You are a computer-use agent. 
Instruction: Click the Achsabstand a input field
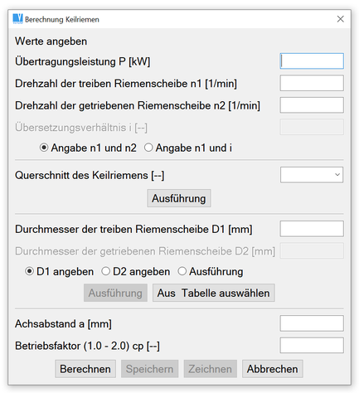(312, 323)
